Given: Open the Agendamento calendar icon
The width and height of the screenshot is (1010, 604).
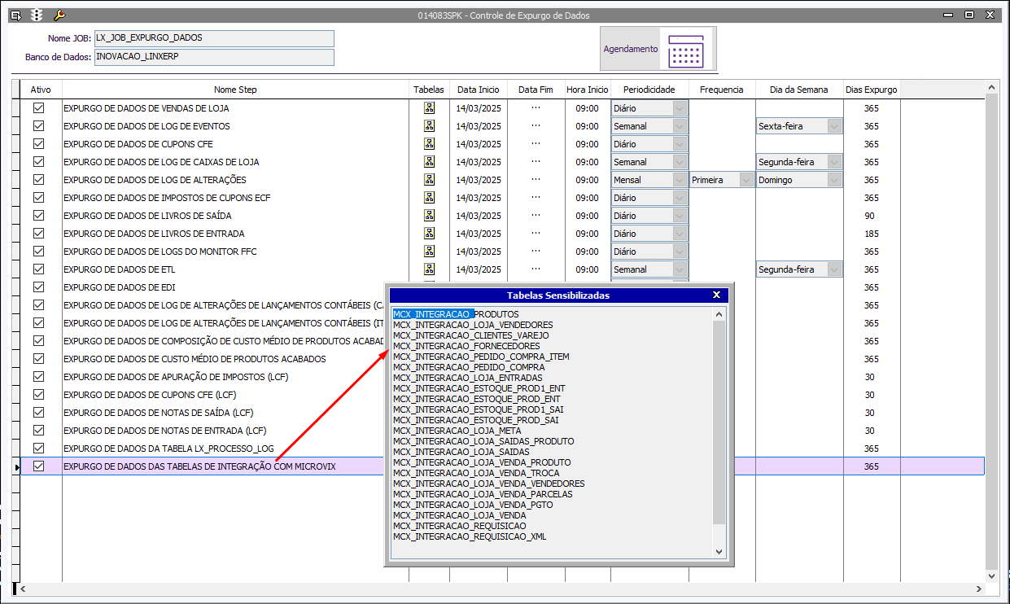Looking at the screenshot, I should click(x=685, y=50).
